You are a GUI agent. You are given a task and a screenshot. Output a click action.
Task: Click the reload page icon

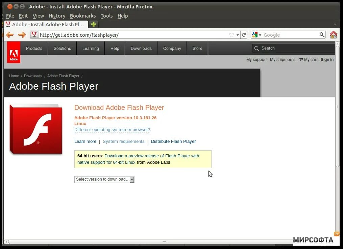[244, 35]
